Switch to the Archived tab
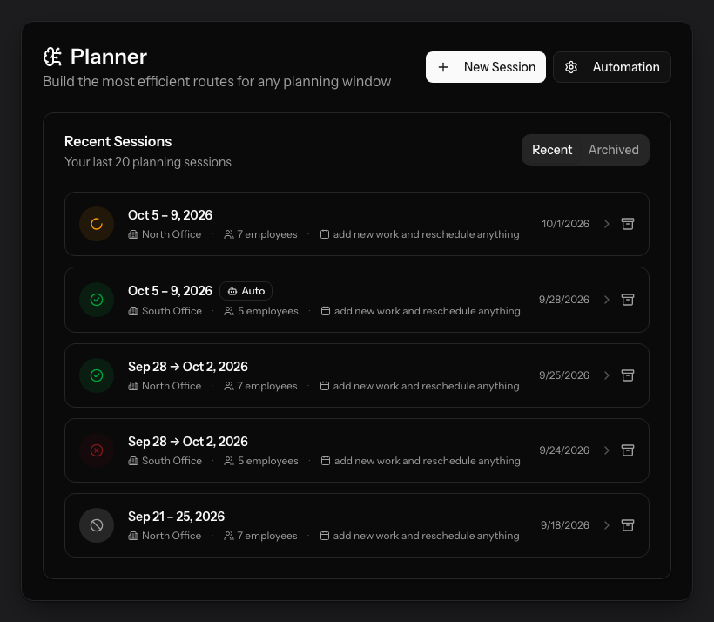714x622 pixels. (x=613, y=150)
